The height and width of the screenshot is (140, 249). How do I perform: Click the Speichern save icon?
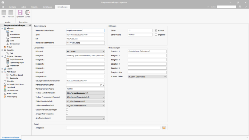(x=20, y=12)
